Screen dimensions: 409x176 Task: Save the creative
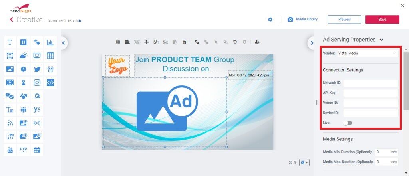click(x=382, y=19)
